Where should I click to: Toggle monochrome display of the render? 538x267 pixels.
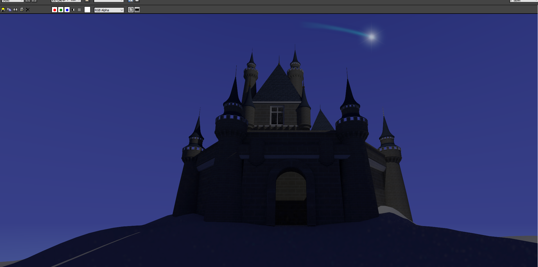point(79,10)
